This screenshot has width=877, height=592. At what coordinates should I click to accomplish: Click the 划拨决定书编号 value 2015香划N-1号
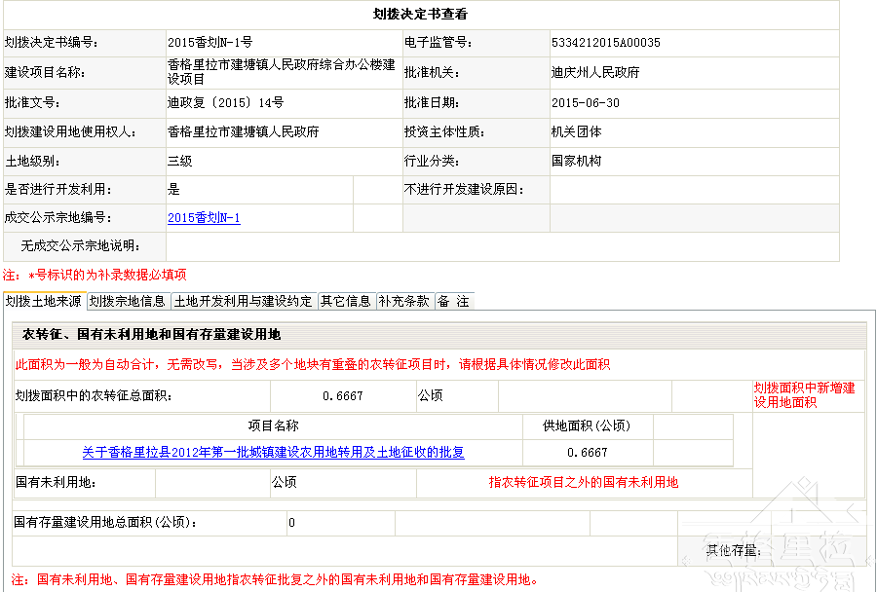[x=210, y=43]
